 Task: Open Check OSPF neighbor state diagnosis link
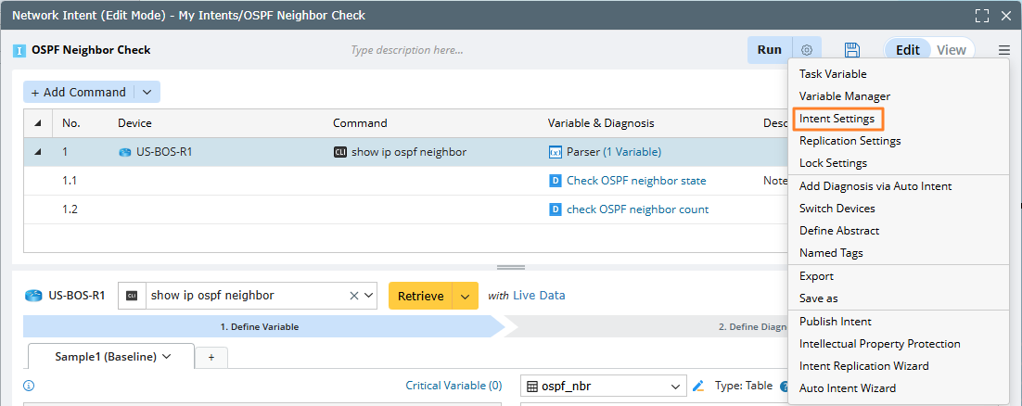(635, 181)
